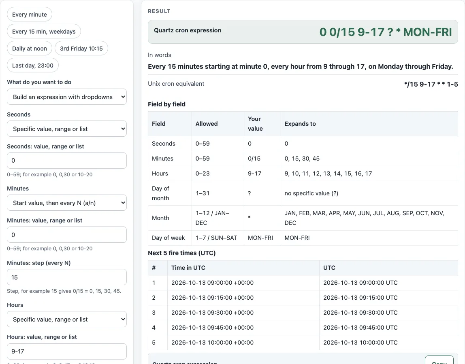
Task: Select the large cron expression result text
Action: tap(386, 32)
